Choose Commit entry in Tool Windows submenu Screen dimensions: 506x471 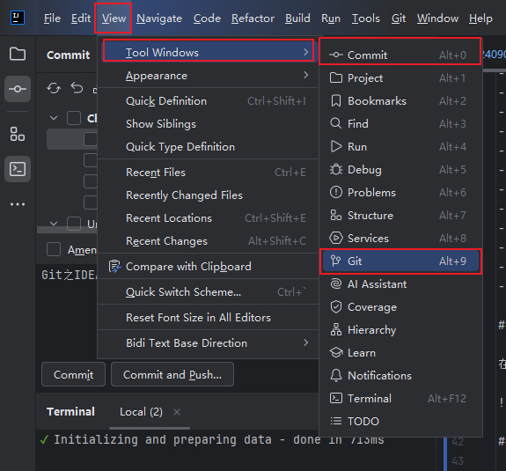(400, 55)
